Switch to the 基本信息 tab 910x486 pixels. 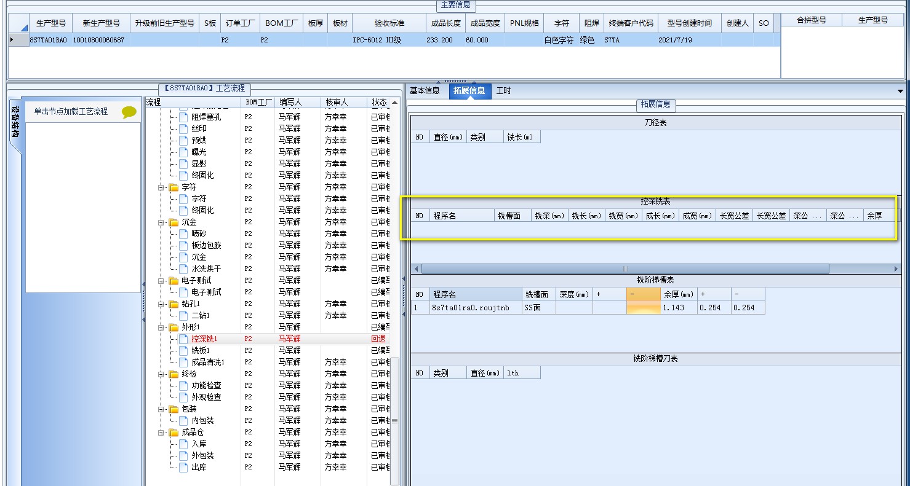pos(425,91)
